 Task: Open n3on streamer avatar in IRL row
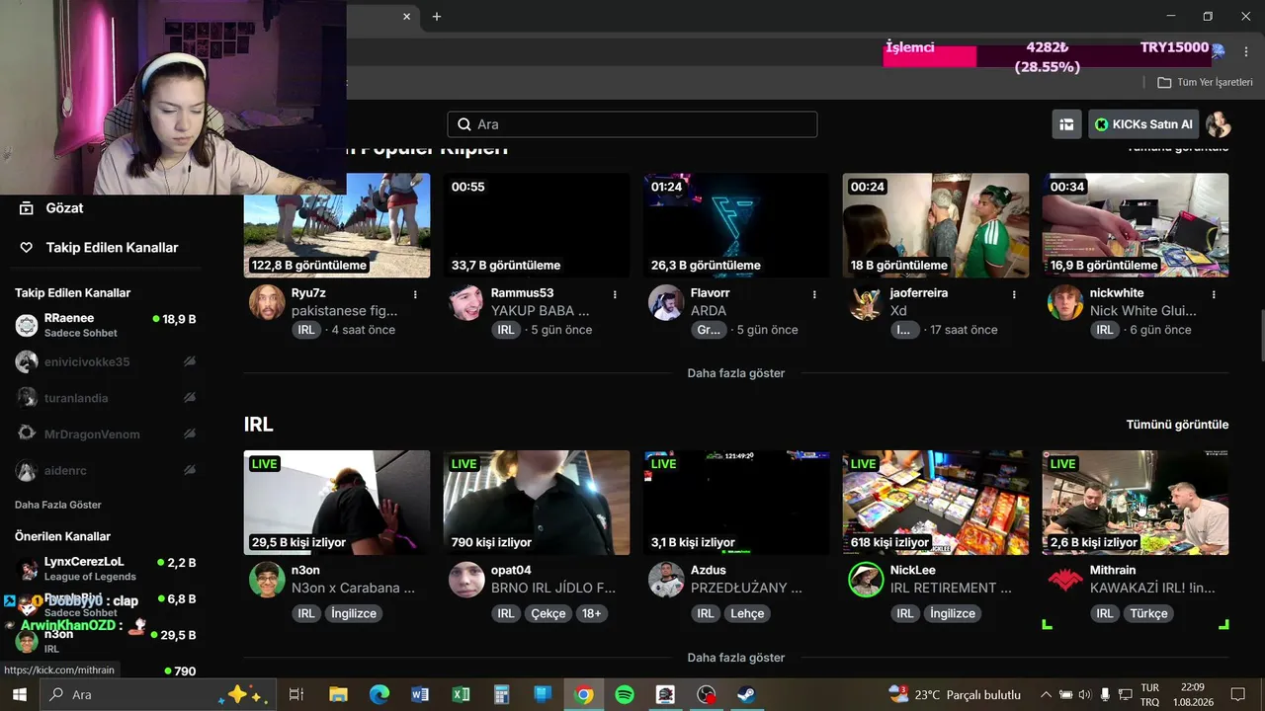(267, 580)
